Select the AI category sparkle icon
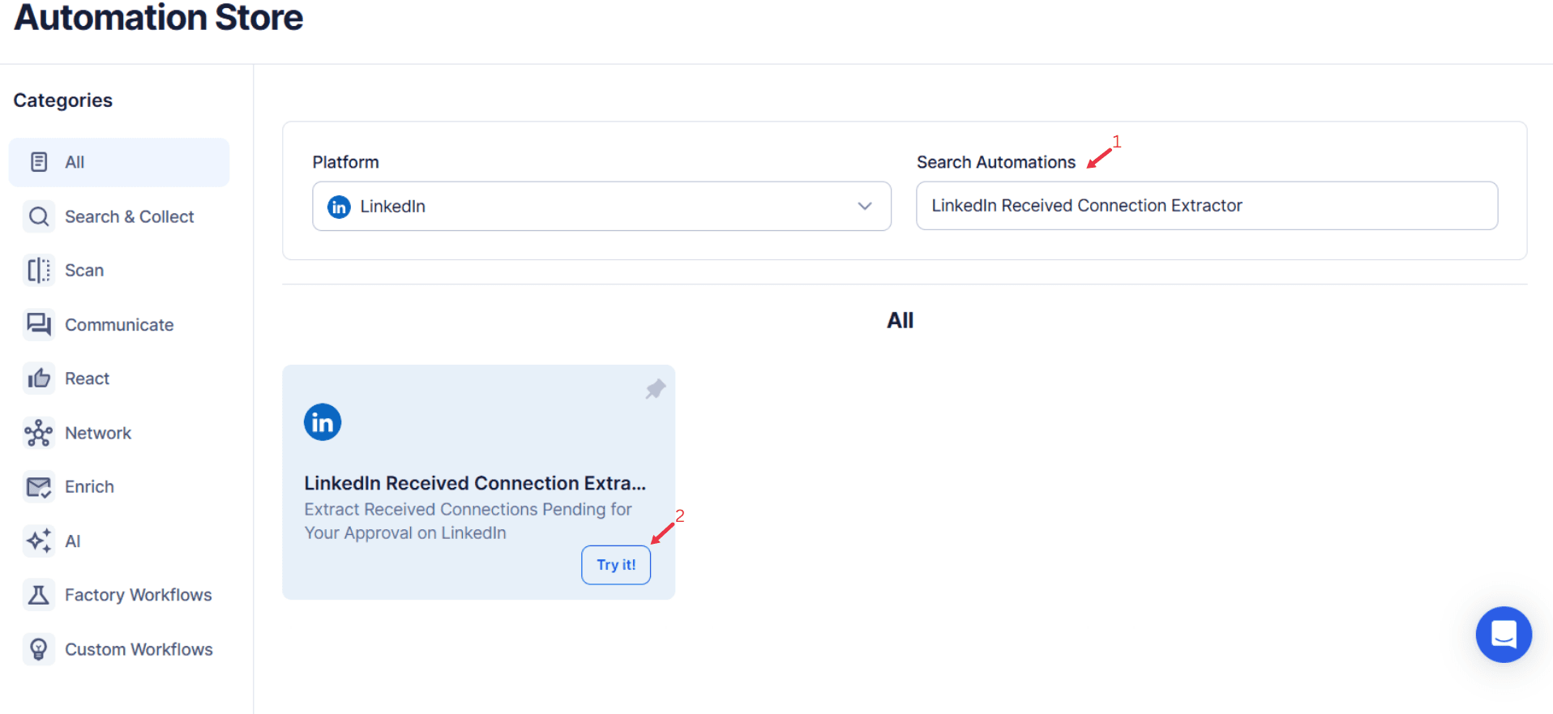 [x=38, y=541]
